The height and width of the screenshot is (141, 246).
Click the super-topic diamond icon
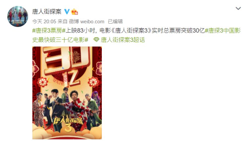96,40
